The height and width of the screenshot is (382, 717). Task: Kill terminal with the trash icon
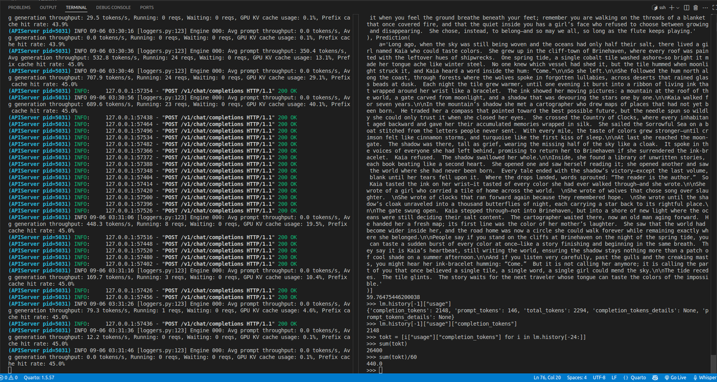[x=697, y=7]
